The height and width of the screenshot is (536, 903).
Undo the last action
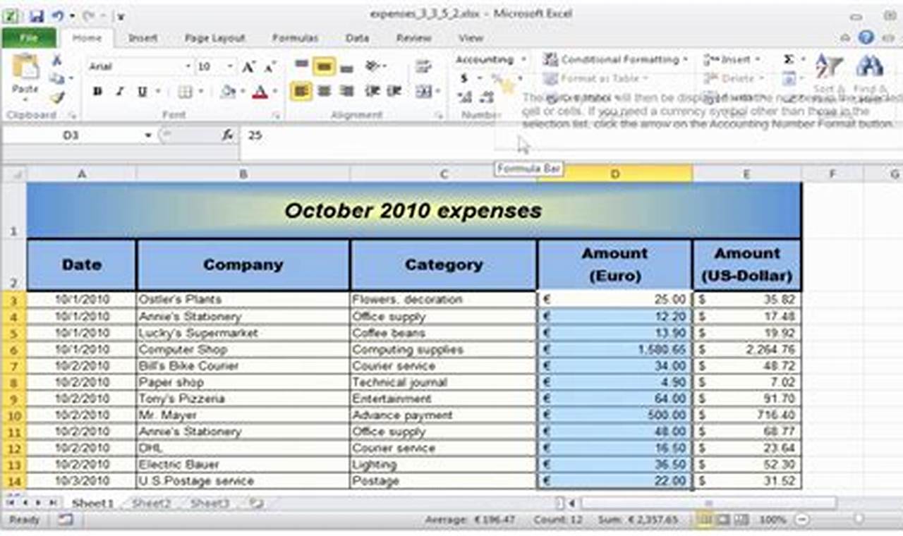tap(58, 15)
